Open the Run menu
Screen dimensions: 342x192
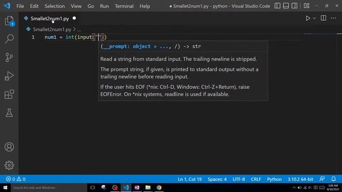pos(104,6)
